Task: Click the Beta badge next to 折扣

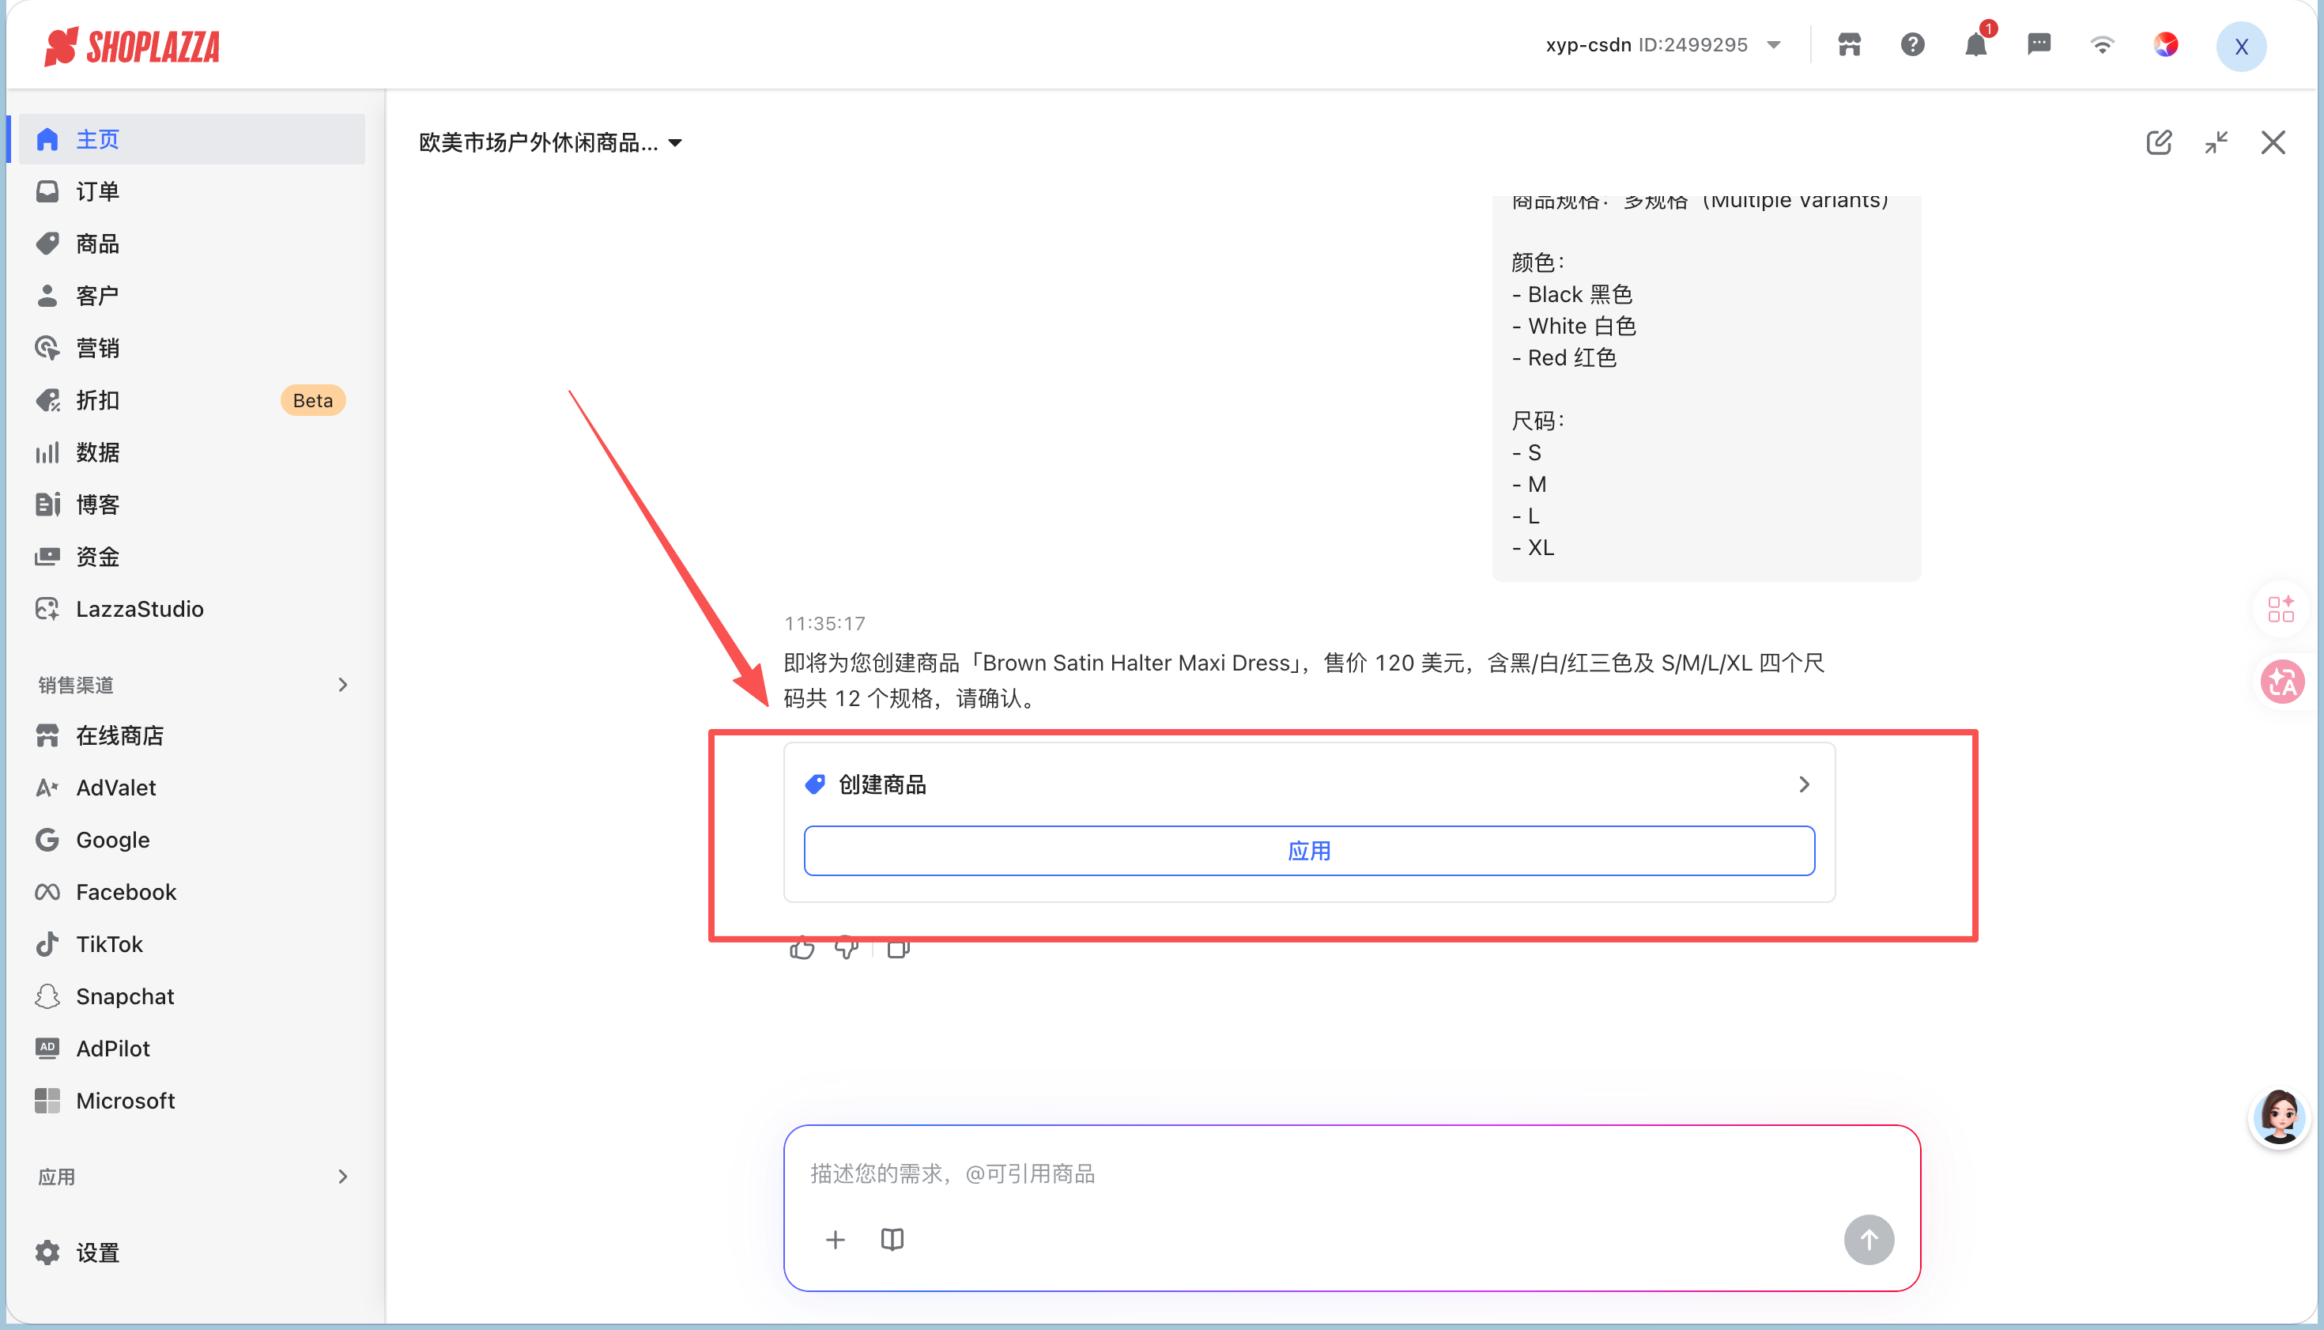Action: 312,400
